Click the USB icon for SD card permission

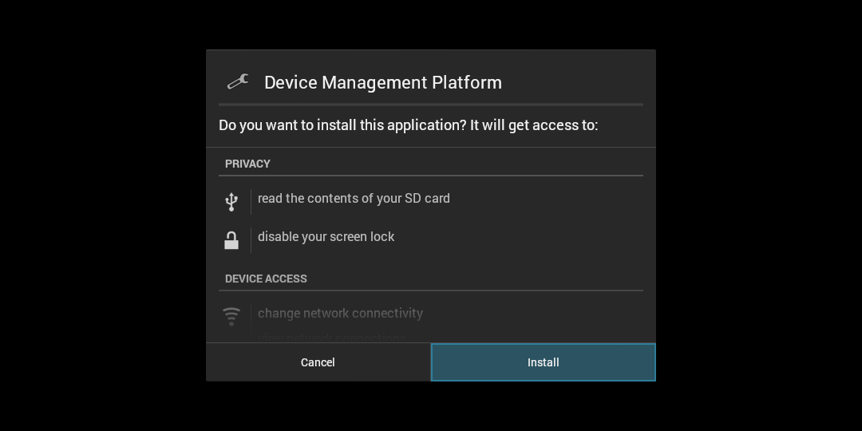tap(231, 202)
